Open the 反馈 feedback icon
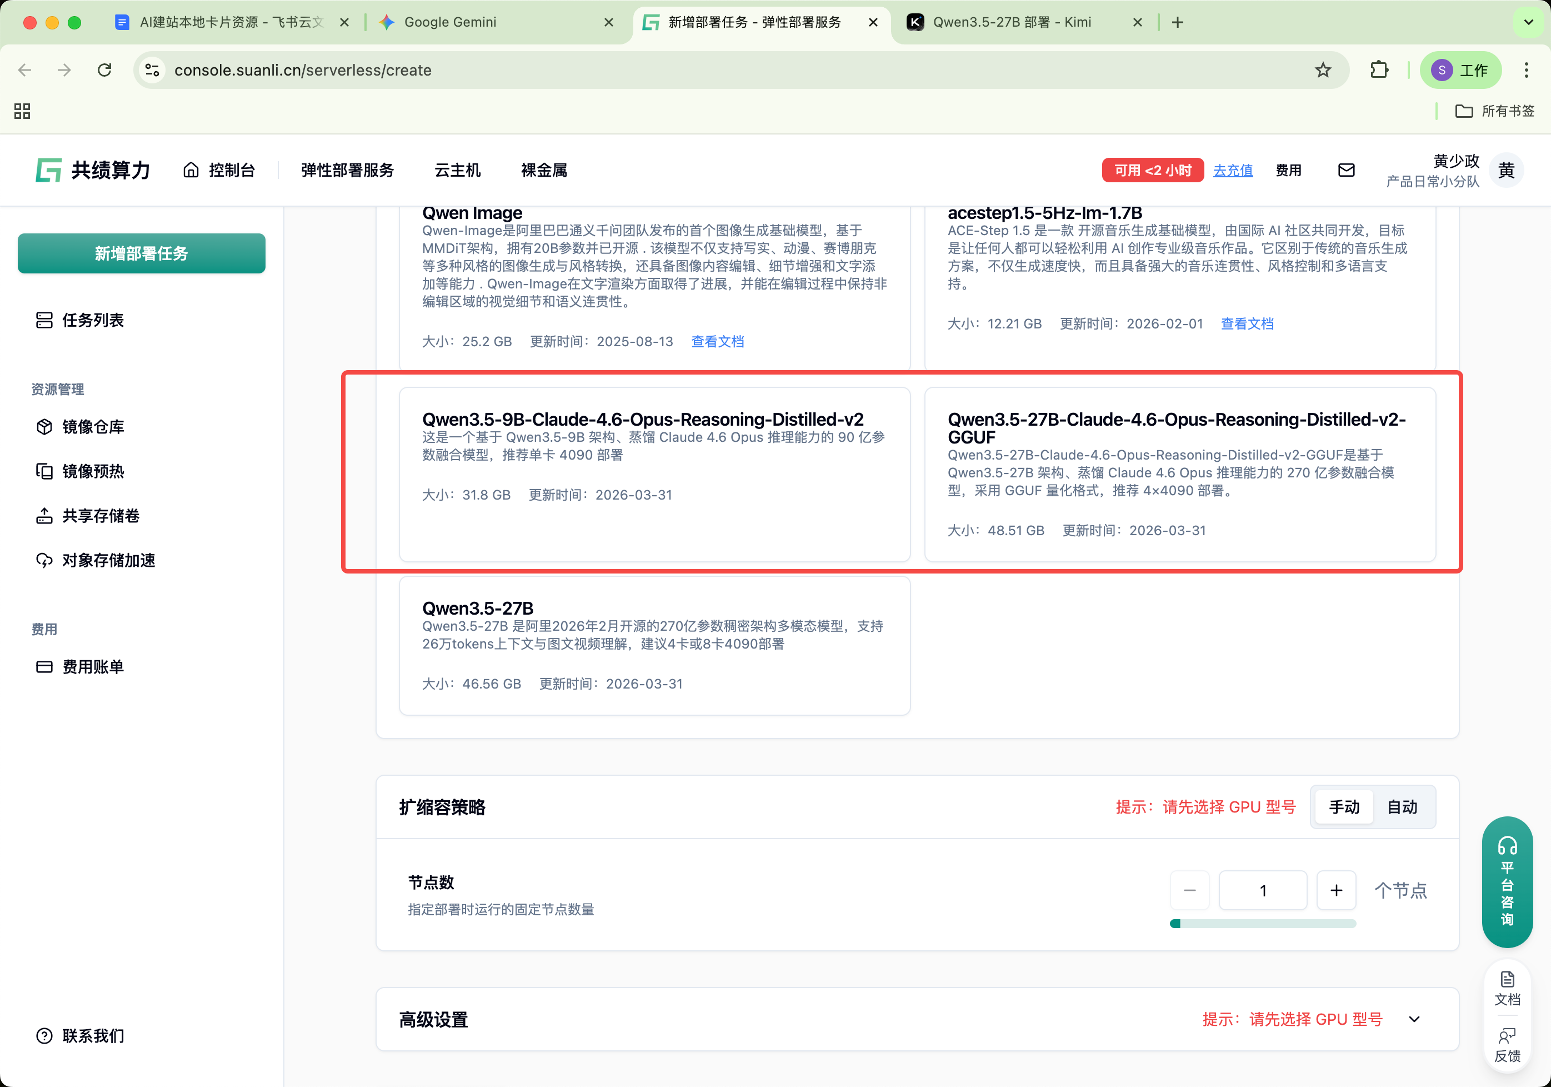The image size is (1551, 1087). tap(1507, 1044)
